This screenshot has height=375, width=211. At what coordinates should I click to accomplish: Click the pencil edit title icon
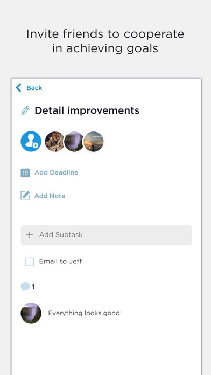[25, 110]
